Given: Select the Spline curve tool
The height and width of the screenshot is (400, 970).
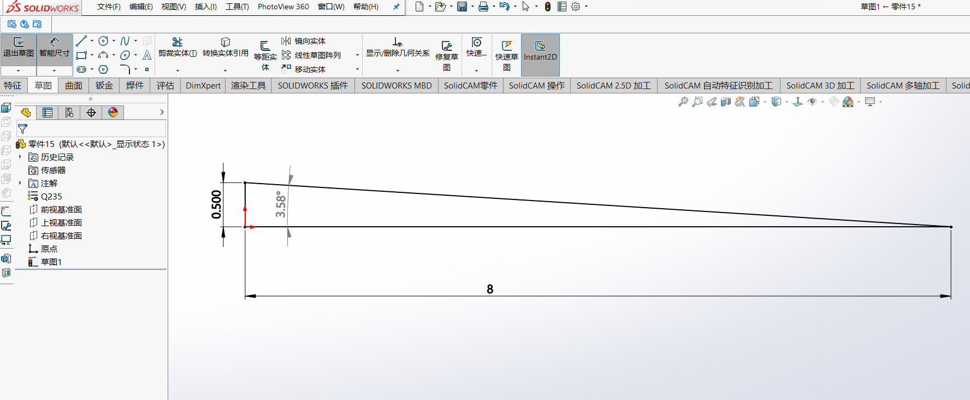Looking at the screenshot, I should coord(125,41).
